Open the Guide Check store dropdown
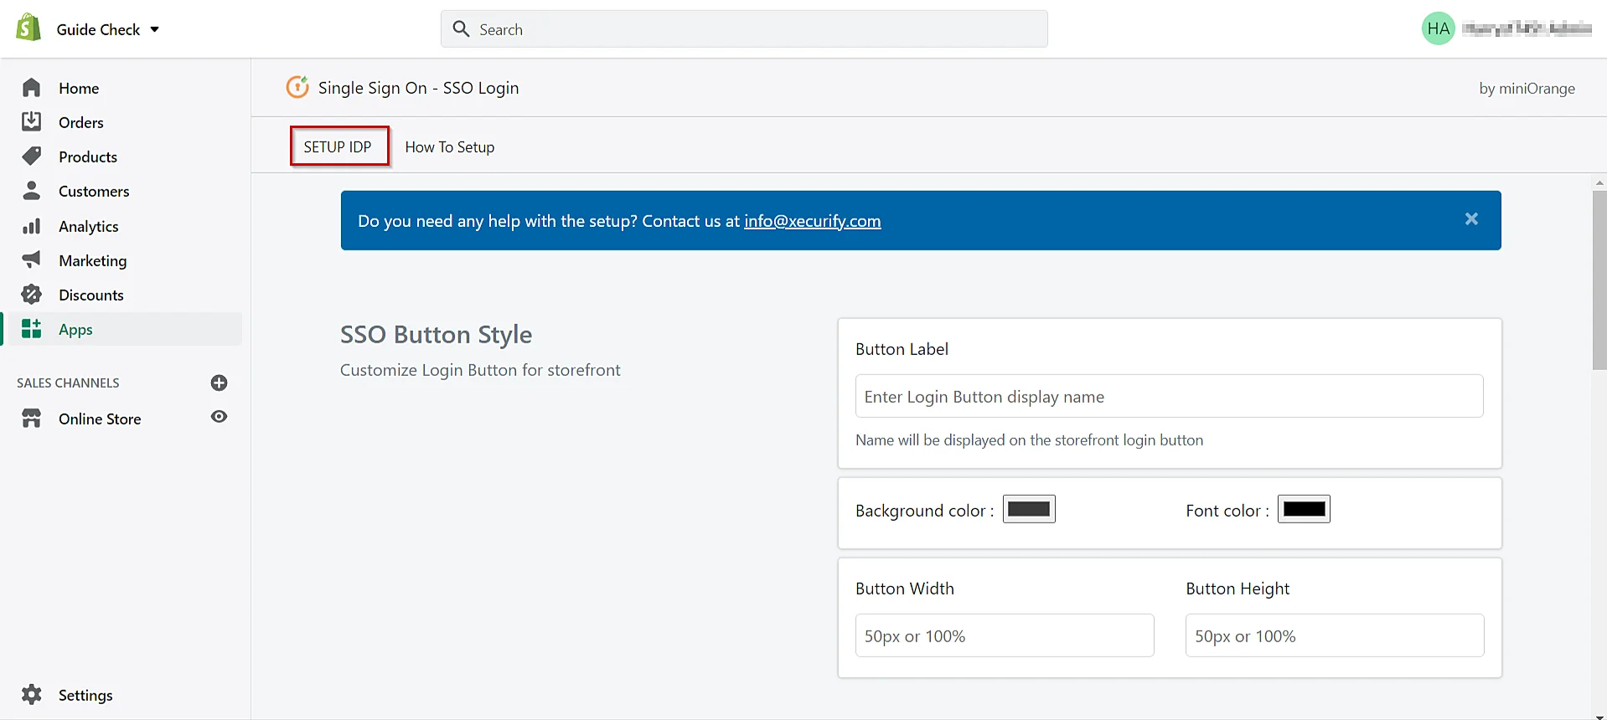Screen dimensions: 1607x720 [108, 29]
